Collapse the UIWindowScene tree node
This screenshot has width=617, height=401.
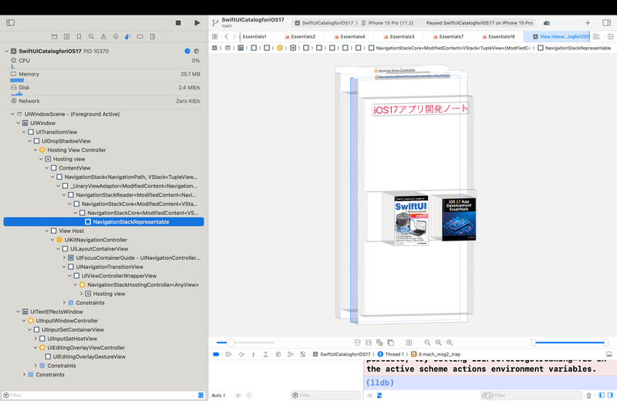click(12, 114)
